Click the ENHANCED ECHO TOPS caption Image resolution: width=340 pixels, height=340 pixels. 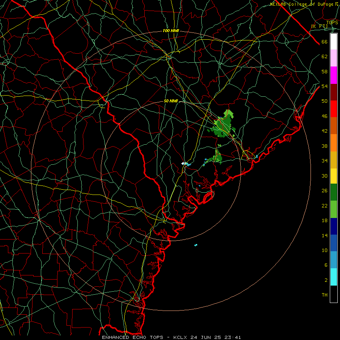(x=133, y=337)
